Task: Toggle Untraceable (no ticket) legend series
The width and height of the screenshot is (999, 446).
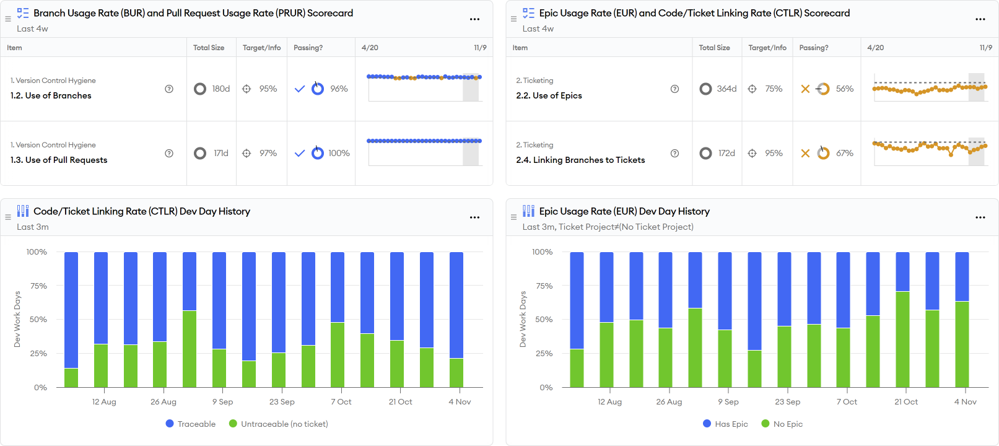Action: [278, 424]
